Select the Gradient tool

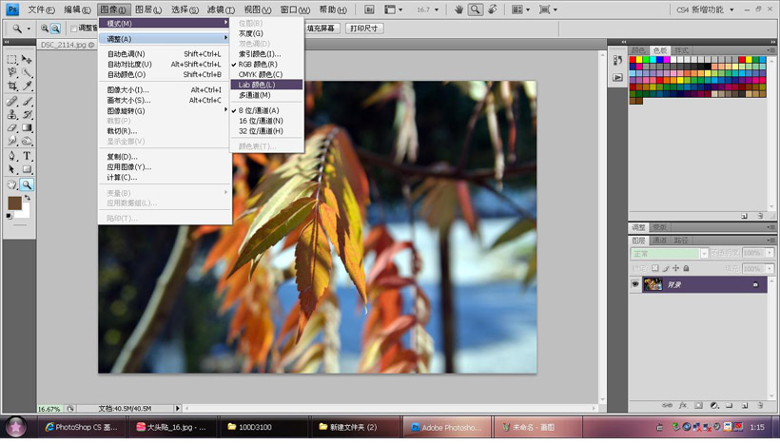pyautogui.click(x=27, y=127)
